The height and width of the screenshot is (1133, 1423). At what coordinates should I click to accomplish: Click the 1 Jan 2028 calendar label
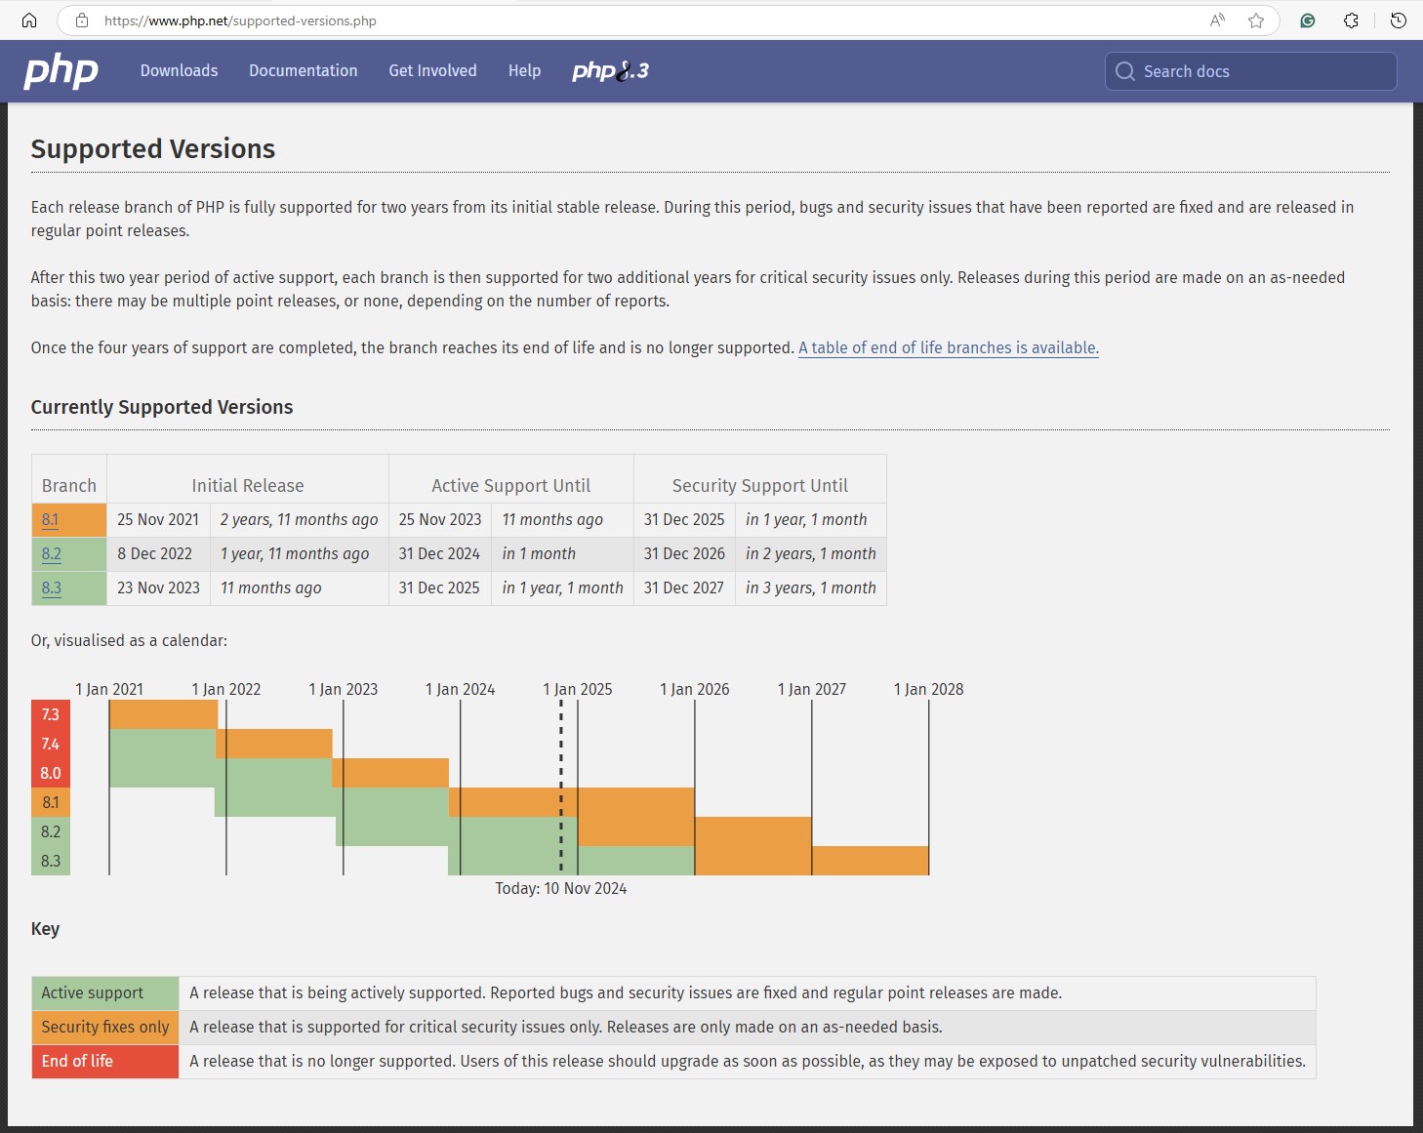tap(929, 689)
